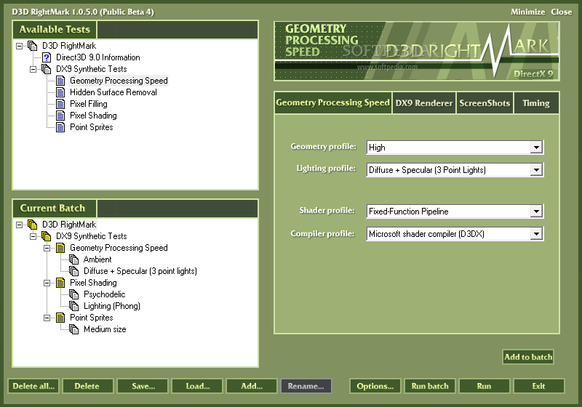This screenshot has height=407, width=582.
Task: Click the Minimize link in the title bar
Action: (x=528, y=12)
